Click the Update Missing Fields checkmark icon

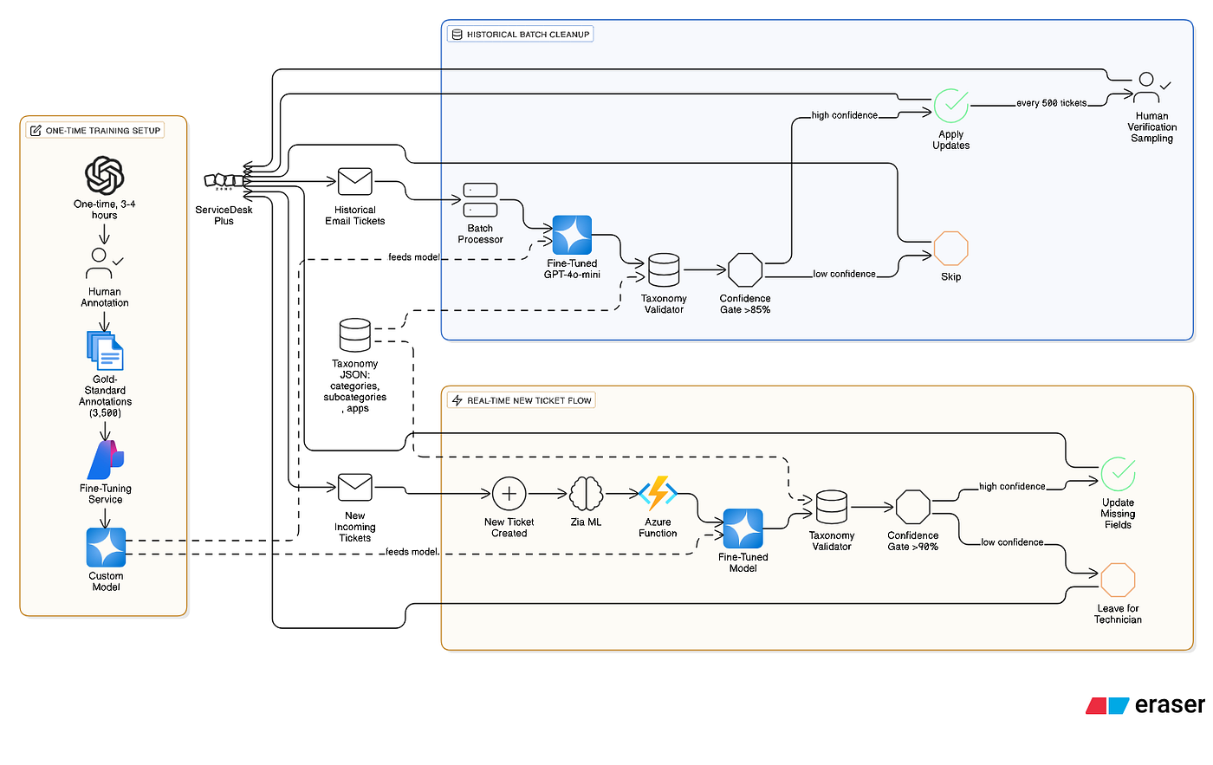pos(1118,475)
